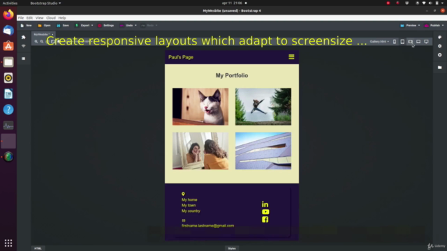Expand the Export dropdown arrow
The height and width of the screenshot is (251, 447).
pos(92,25)
